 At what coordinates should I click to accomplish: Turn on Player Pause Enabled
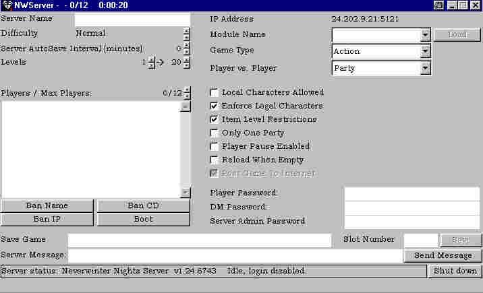click(215, 146)
